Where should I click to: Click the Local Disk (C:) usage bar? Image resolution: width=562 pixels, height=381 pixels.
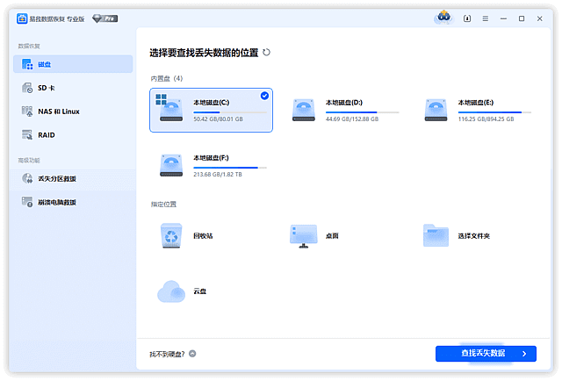pyautogui.click(x=230, y=112)
